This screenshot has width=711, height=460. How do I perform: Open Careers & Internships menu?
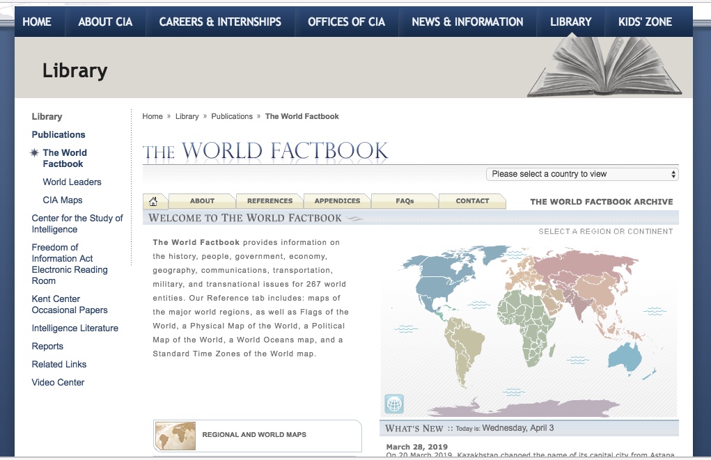coord(220,22)
